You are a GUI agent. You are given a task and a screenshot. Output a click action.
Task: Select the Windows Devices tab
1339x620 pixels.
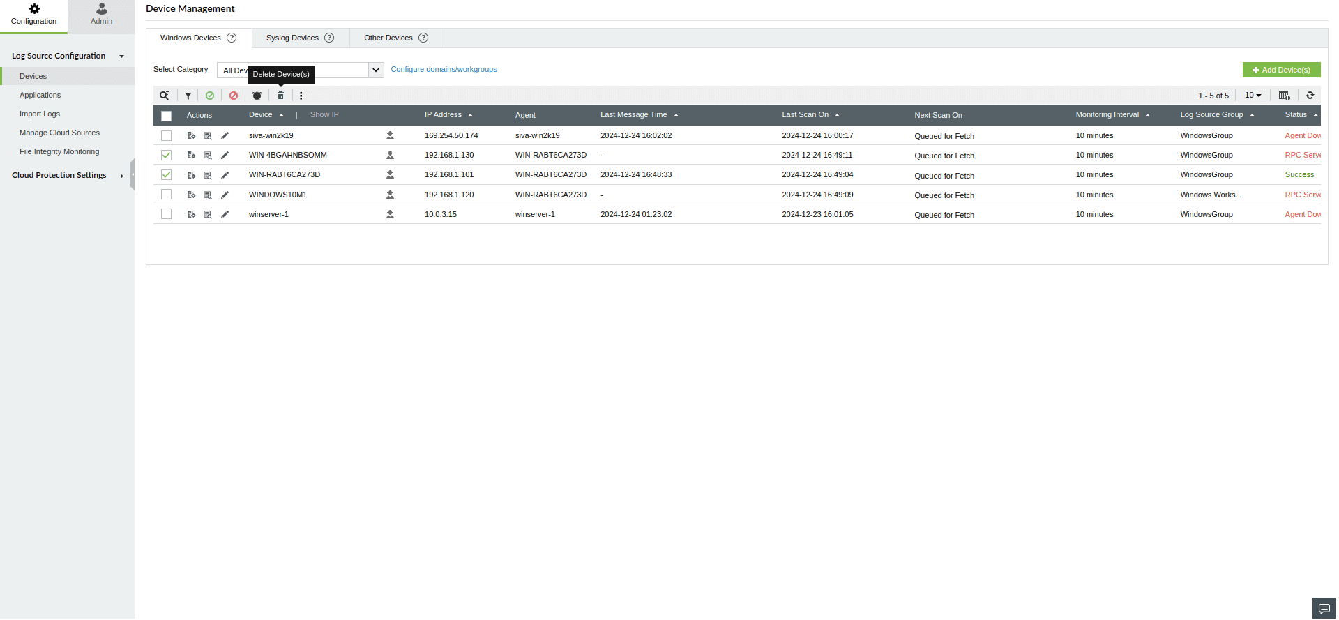198,38
